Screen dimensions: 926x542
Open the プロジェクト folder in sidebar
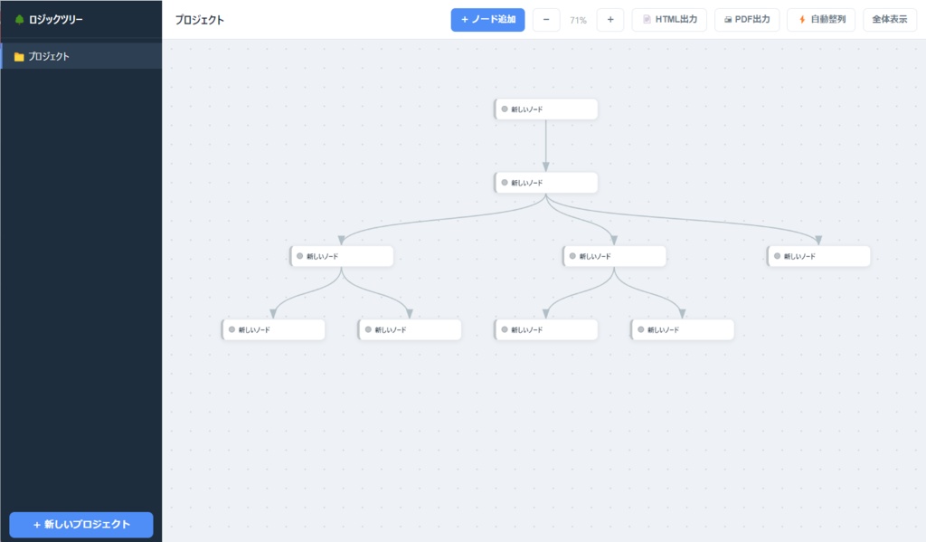pyautogui.click(x=81, y=56)
